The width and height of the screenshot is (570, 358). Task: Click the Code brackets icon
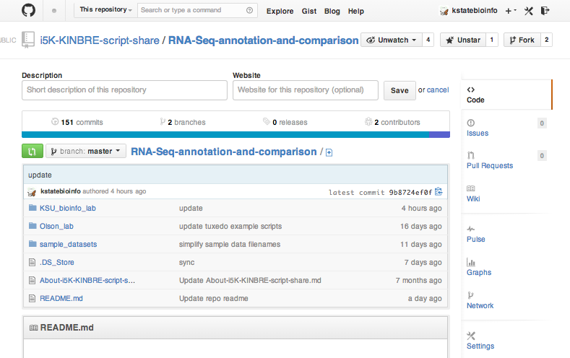471,89
